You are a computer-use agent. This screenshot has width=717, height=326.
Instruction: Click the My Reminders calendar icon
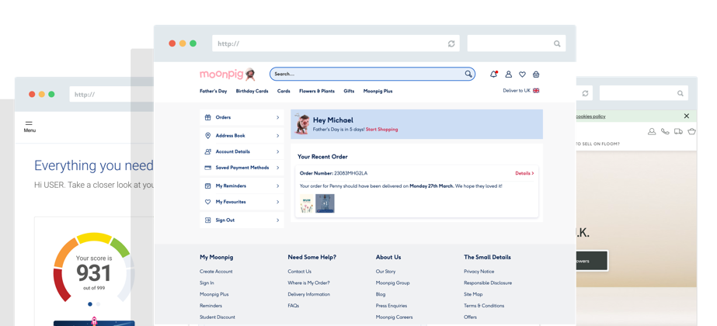[207, 186]
